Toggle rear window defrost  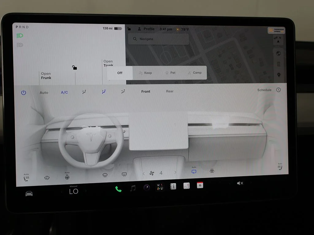pos(124,175)
